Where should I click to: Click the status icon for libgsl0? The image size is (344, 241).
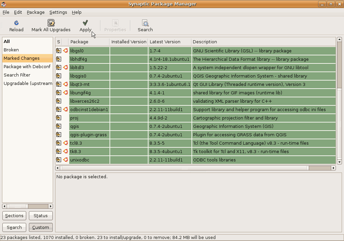(x=58, y=51)
